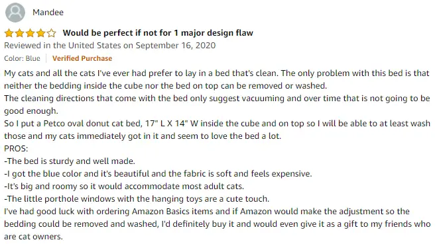Screen dimensions: 439x244
Task: Click the sentence about big and roomy
Action: pyautogui.click(x=124, y=186)
